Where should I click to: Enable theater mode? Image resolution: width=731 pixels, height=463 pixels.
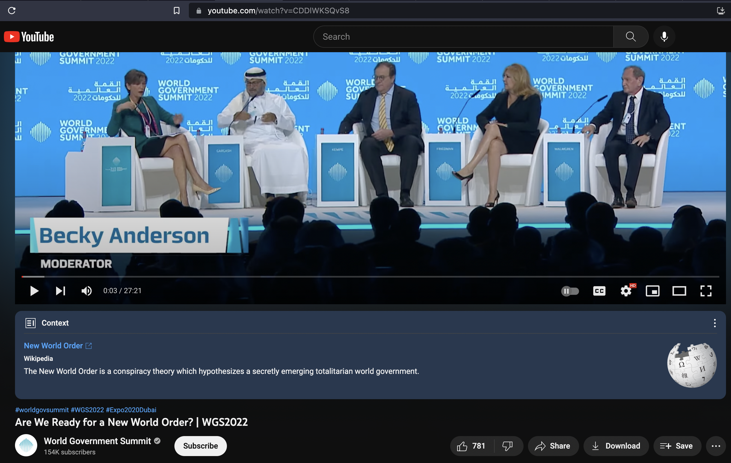pos(679,291)
